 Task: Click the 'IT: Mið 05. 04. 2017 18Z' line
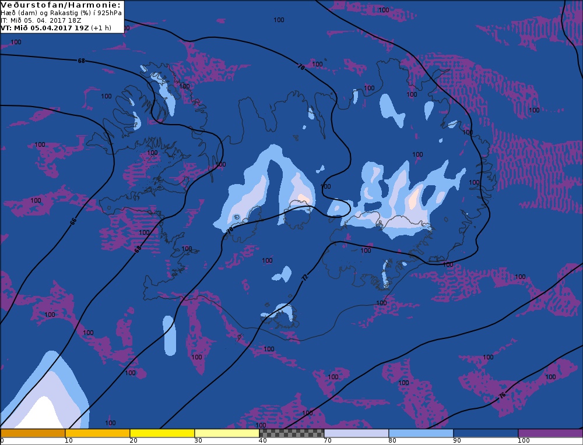click(x=41, y=20)
